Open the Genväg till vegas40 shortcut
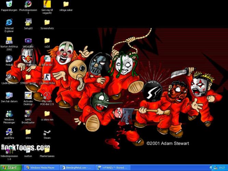Screen dimensions: 228x171 47,4
